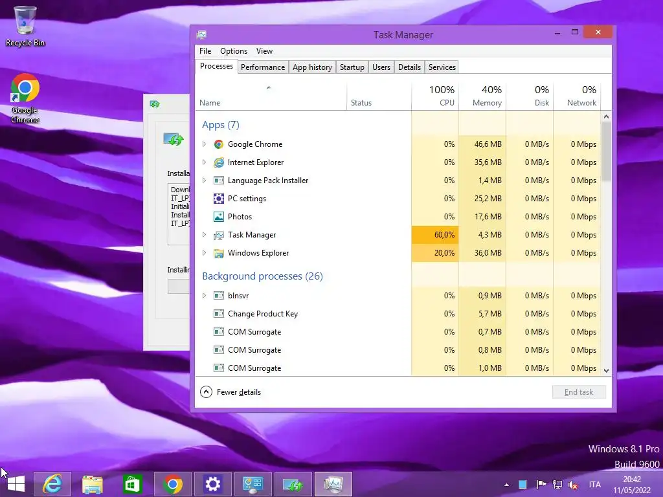
Task: Expand Language Pack Installer process group
Action: point(204,181)
